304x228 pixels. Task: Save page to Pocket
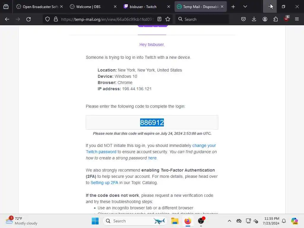point(243,19)
